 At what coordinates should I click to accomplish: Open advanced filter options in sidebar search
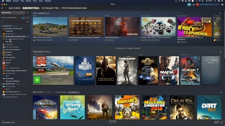(27, 22)
